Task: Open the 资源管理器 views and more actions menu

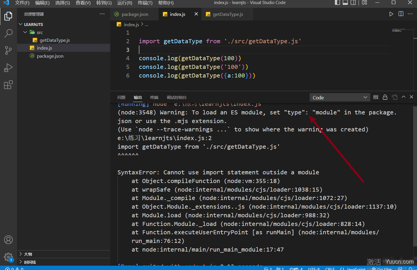Action: coord(102,14)
